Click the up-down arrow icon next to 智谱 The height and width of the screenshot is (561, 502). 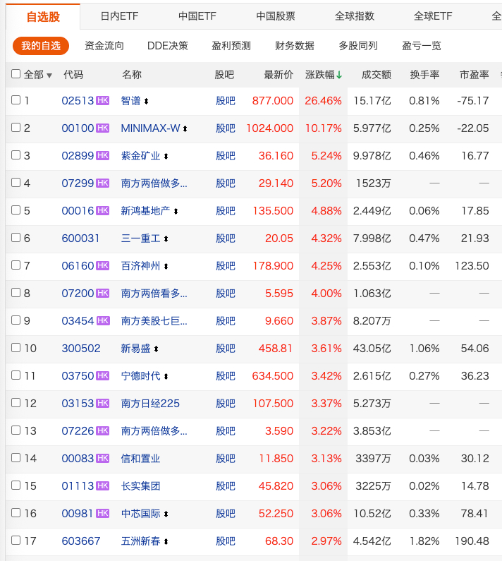[x=146, y=102]
